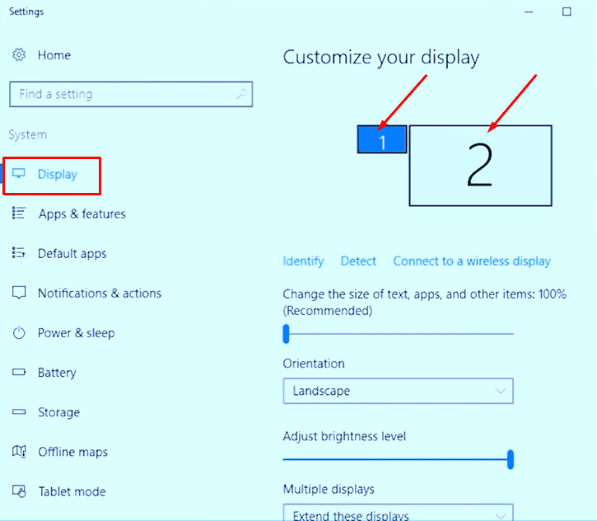Screen dimensions: 597x521
Task: Click the Detect link
Action: coord(358,261)
